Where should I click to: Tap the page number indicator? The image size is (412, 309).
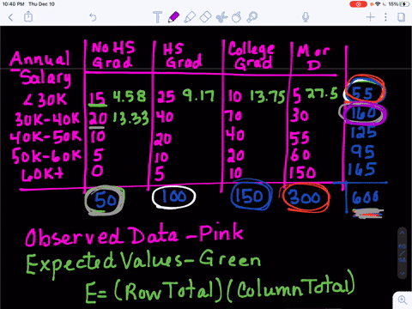pos(402,253)
